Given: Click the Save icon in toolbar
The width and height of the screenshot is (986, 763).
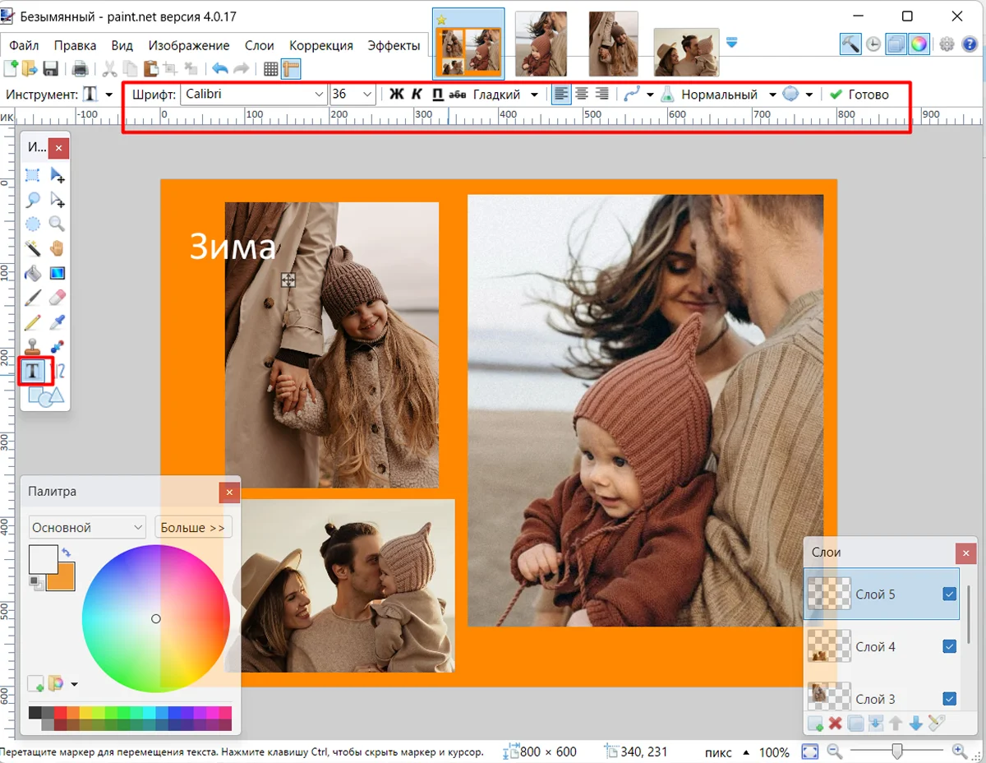Looking at the screenshot, I should [51, 69].
